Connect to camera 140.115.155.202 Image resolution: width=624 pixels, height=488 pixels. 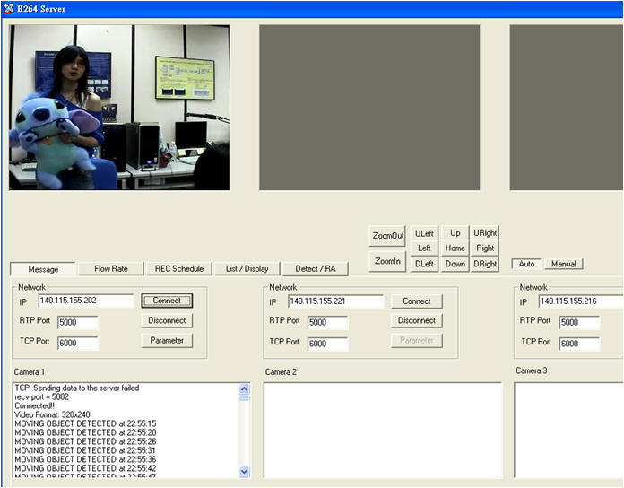click(x=166, y=301)
